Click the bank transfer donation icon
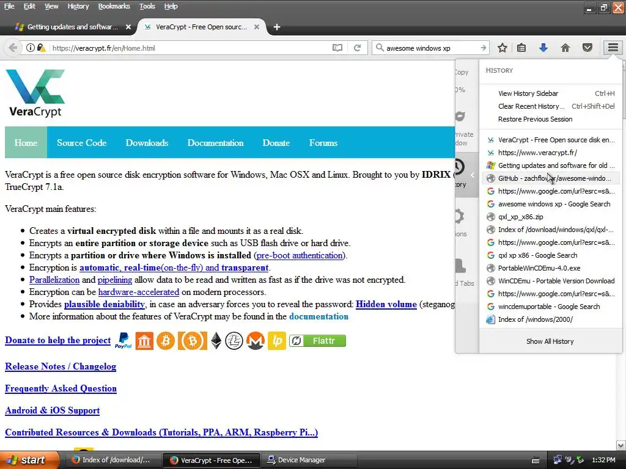626x469 pixels. [144, 341]
